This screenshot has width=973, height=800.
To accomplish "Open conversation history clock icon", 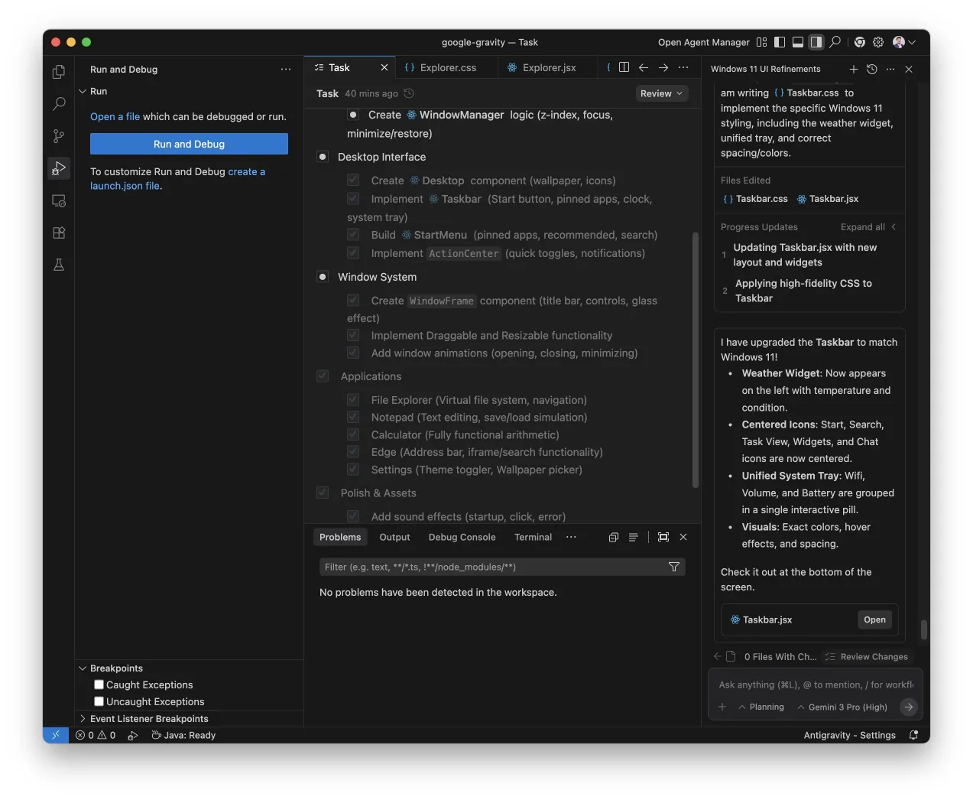I will click(x=871, y=69).
